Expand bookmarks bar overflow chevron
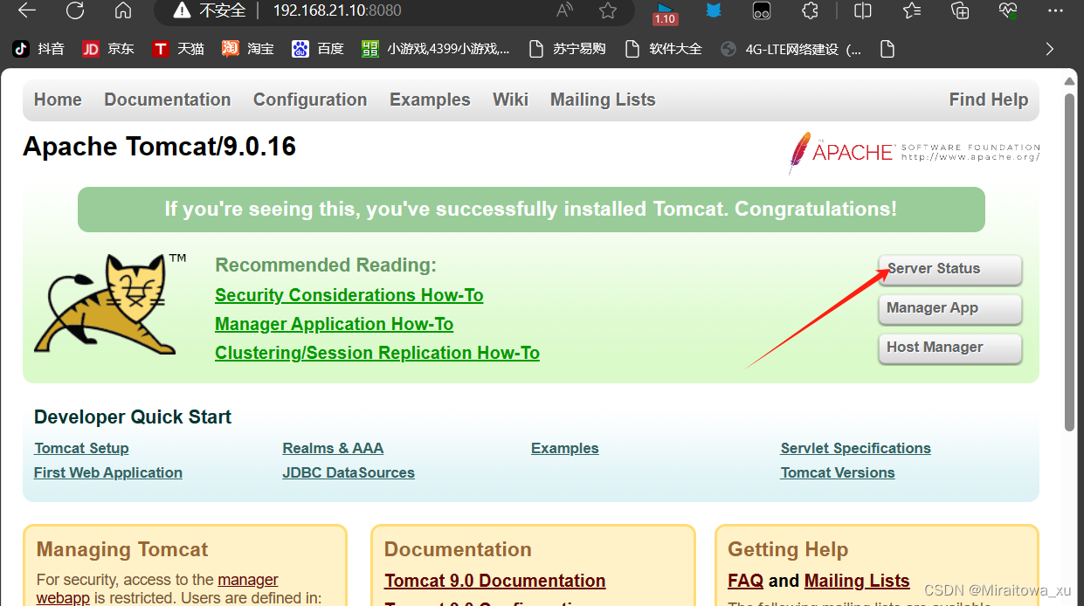Screen dimensions: 1084x606 point(1049,49)
